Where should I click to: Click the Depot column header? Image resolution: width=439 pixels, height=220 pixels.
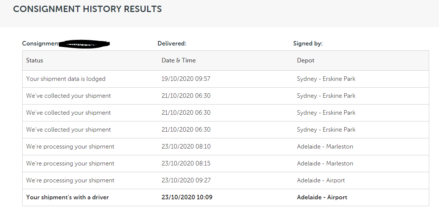(x=305, y=60)
